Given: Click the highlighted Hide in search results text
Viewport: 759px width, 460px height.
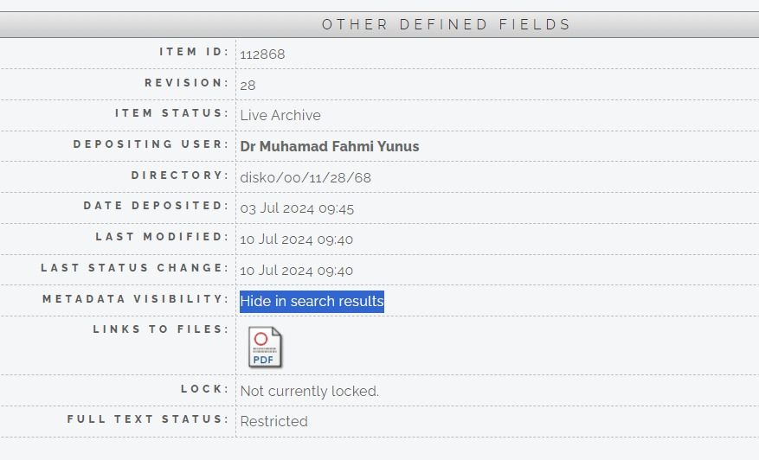Looking at the screenshot, I should click(x=312, y=302).
